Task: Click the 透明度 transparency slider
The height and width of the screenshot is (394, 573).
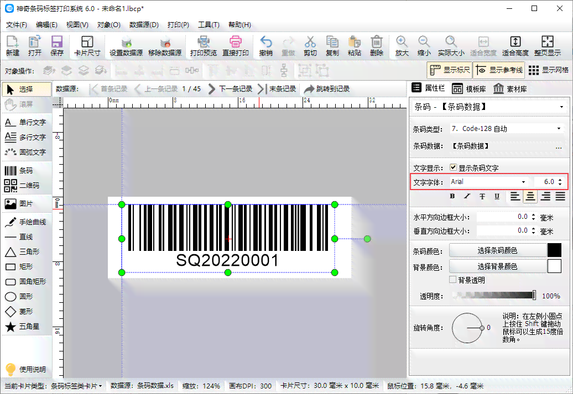Action: 494,296
